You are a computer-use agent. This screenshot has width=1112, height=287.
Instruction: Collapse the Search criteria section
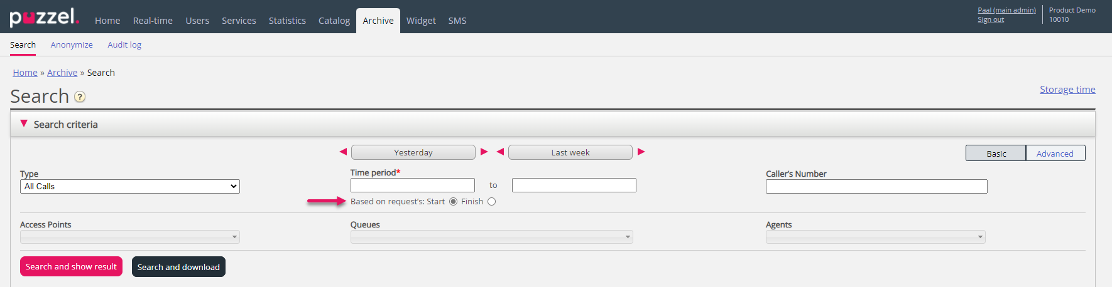point(24,124)
